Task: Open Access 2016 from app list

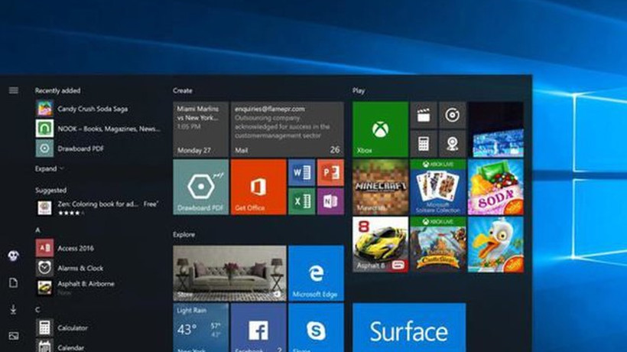Action: [65, 248]
